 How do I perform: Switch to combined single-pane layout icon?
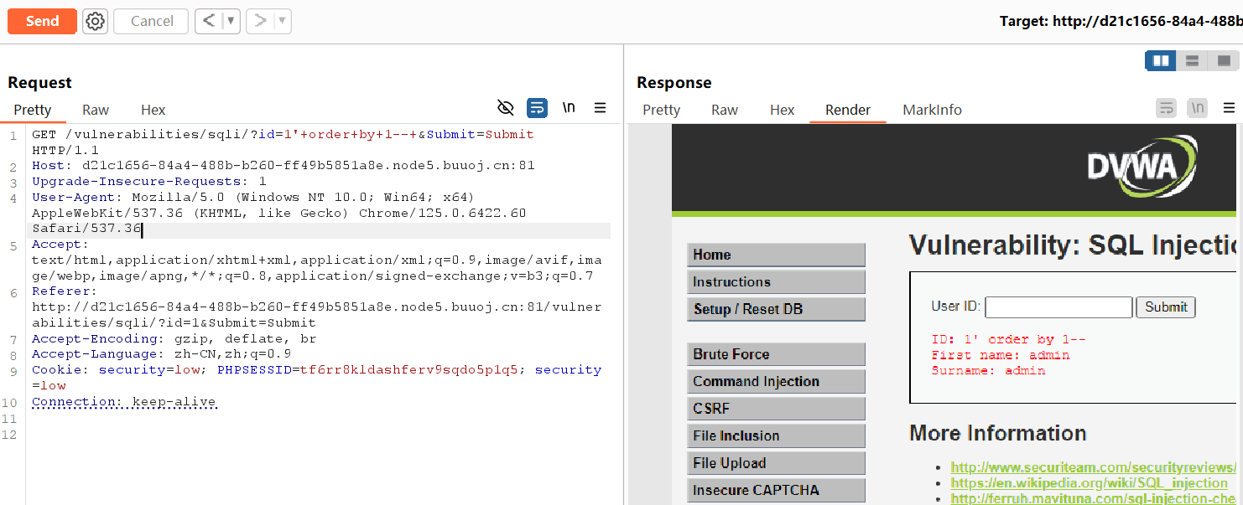(x=1224, y=60)
